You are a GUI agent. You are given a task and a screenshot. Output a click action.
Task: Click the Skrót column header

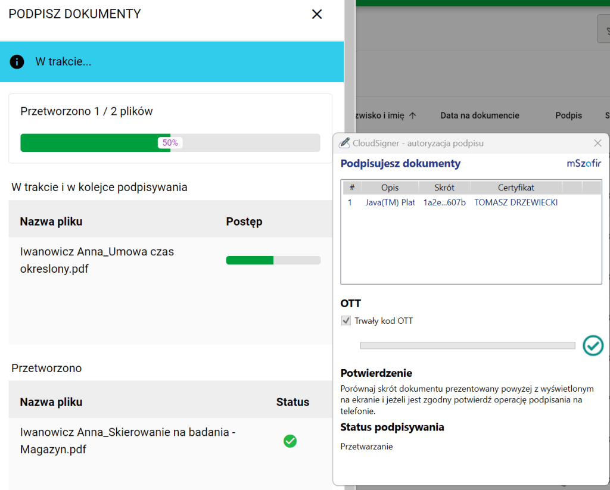click(x=444, y=188)
